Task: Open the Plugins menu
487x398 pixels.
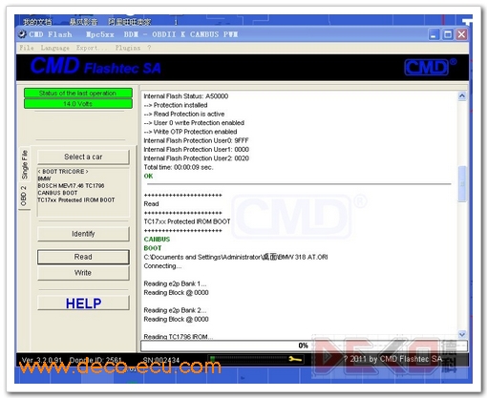Action: click(x=128, y=48)
